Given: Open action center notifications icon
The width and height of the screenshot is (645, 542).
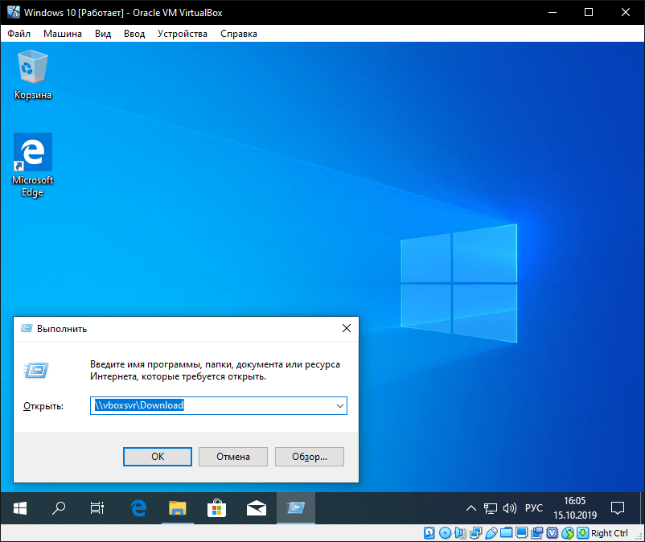Looking at the screenshot, I should 618,508.
